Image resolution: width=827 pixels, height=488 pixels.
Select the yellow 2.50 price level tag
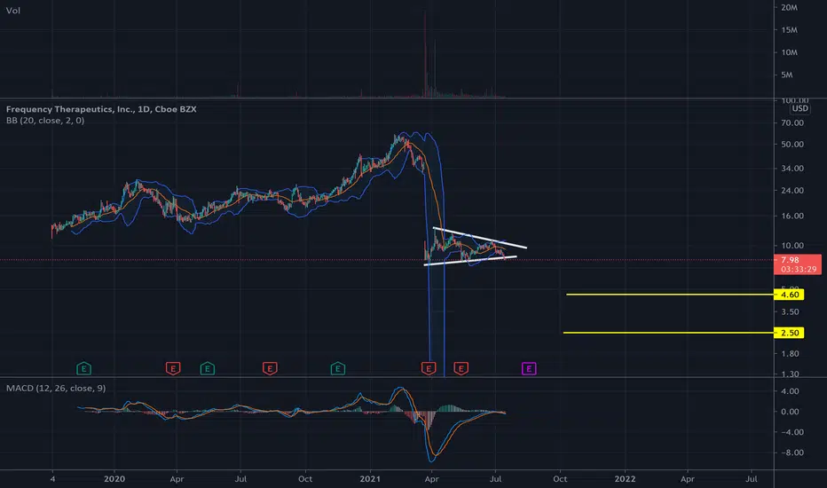point(789,333)
